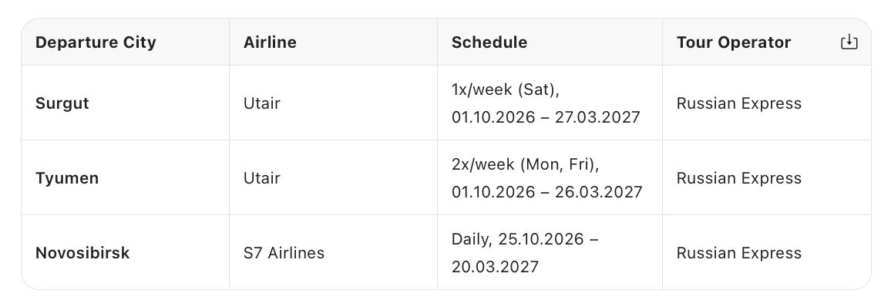Click Utair in the Tyumen row

[x=261, y=178]
